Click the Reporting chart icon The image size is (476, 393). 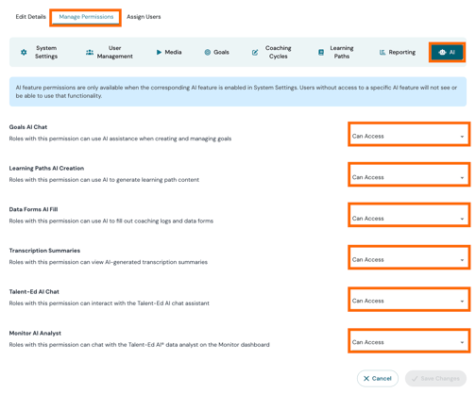point(382,52)
